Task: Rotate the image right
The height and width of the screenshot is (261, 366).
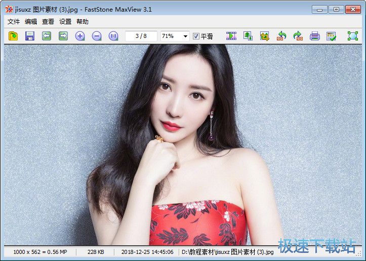Action: pos(298,36)
